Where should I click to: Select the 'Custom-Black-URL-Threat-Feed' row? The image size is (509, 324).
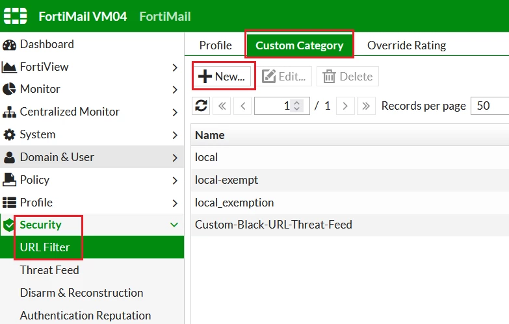(x=350, y=225)
